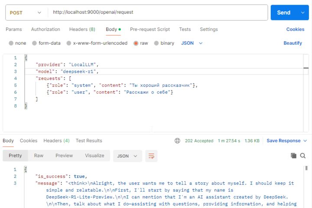Click the 1.36 KB response size

(x=252, y=141)
